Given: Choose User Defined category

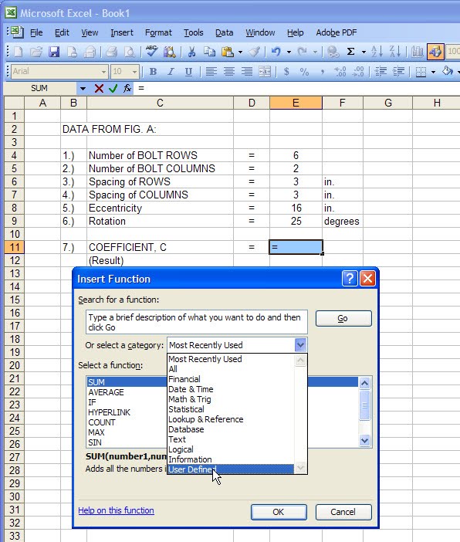Looking at the screenshot, I should (231, 469).
